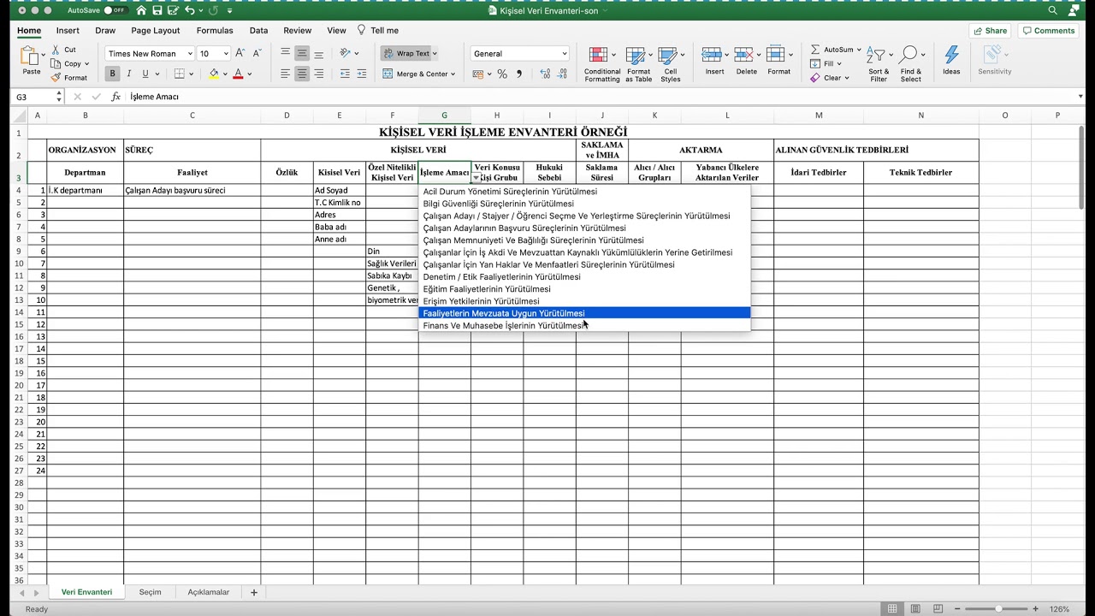Toggle Underline formatting
Viewport: 1095px width, 616px height.
(145, 74)
